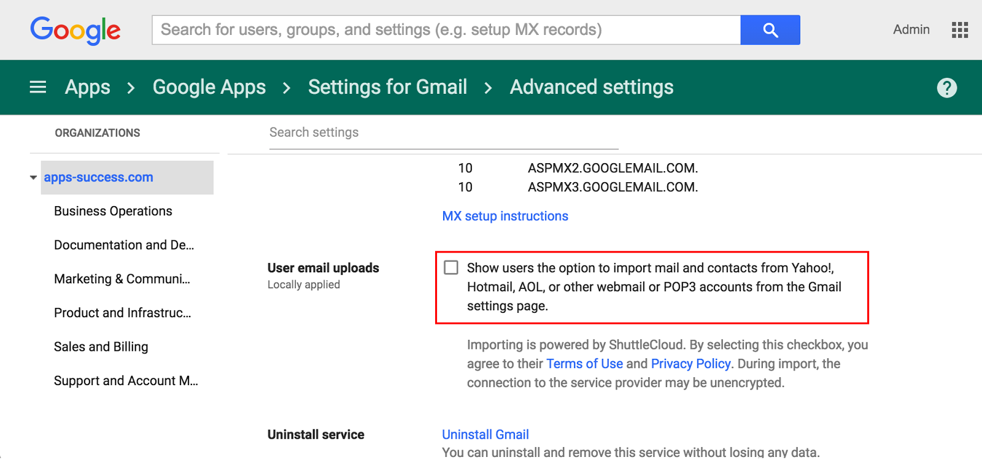The width and height of the screenshot is (982, 460).
Task: Click the Uninstall service heading
Action: coord(316,435)
